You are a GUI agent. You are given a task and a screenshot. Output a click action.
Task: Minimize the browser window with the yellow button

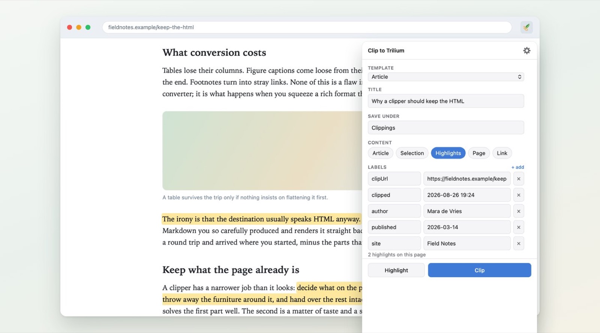point(79,27)
